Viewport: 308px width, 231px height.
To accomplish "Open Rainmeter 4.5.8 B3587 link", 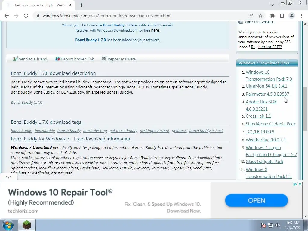I will click(267, 94).
